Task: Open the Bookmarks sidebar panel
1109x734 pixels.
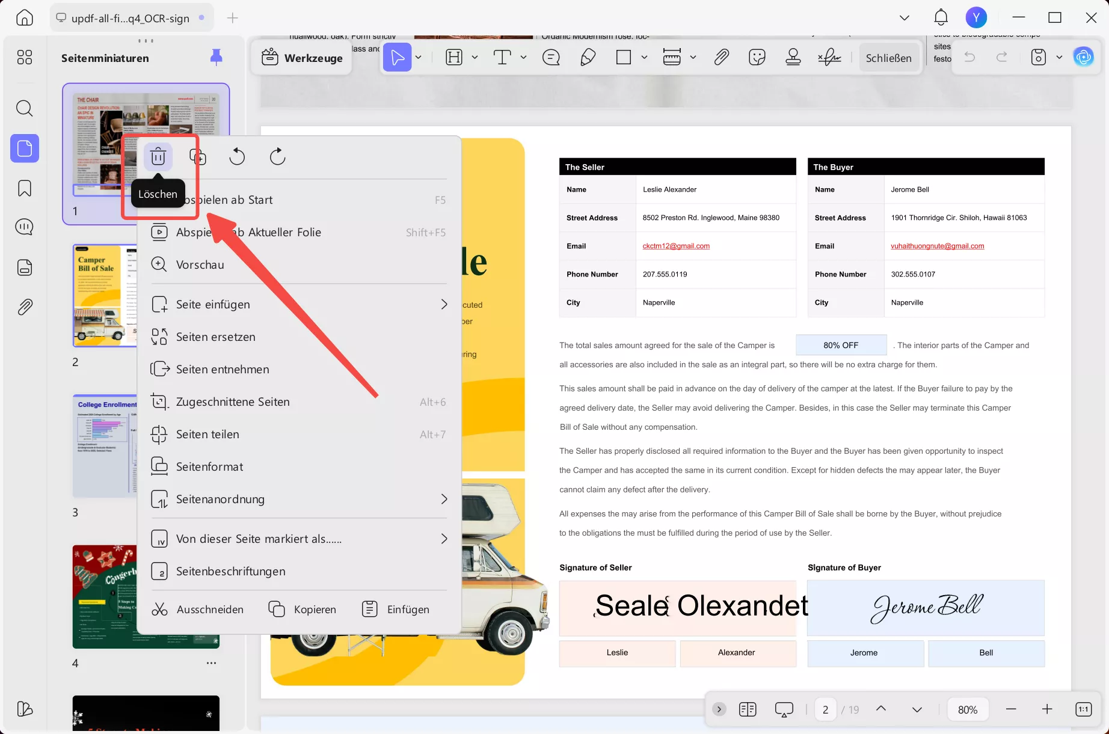Action: click(24, 188)
